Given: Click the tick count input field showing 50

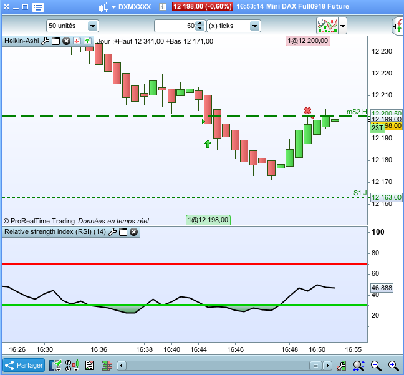Looking at the screenshot, I should point(175,26).
